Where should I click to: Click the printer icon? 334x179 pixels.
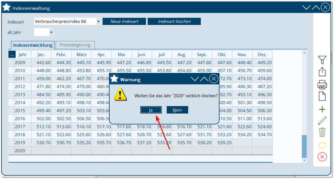coord(322,85)
